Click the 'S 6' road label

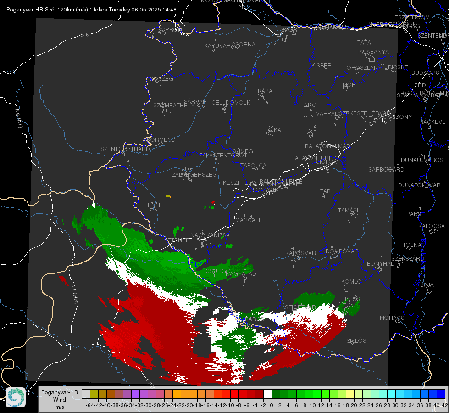pos(84,35)
